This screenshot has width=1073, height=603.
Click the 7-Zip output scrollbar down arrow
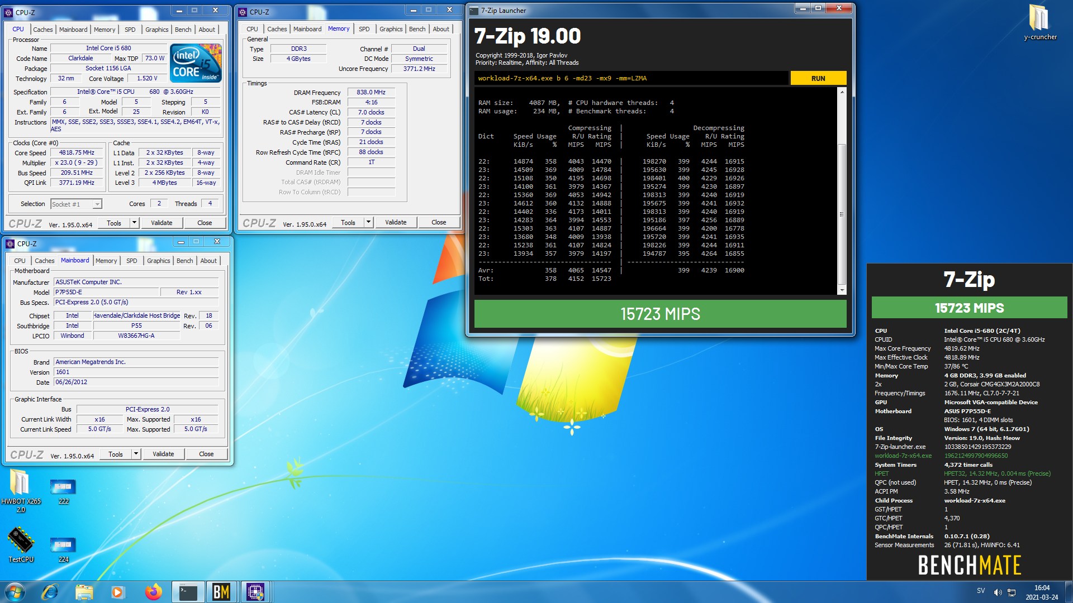click(x=842, y=290)
